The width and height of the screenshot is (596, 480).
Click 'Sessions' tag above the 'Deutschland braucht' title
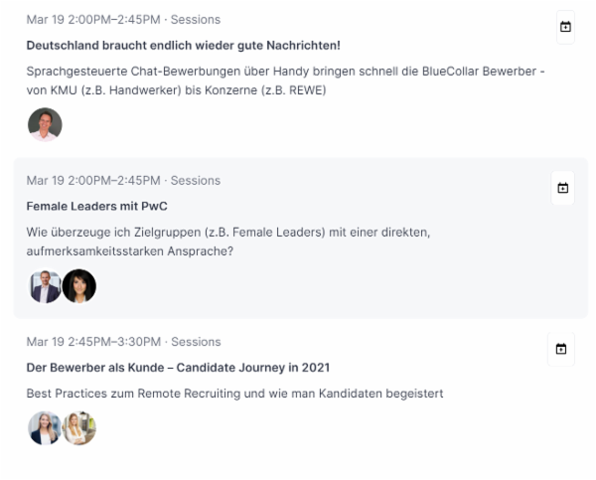click(x=196, y=20)
